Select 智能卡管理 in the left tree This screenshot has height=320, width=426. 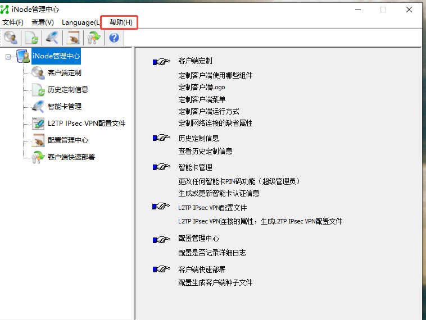[64, 107]
